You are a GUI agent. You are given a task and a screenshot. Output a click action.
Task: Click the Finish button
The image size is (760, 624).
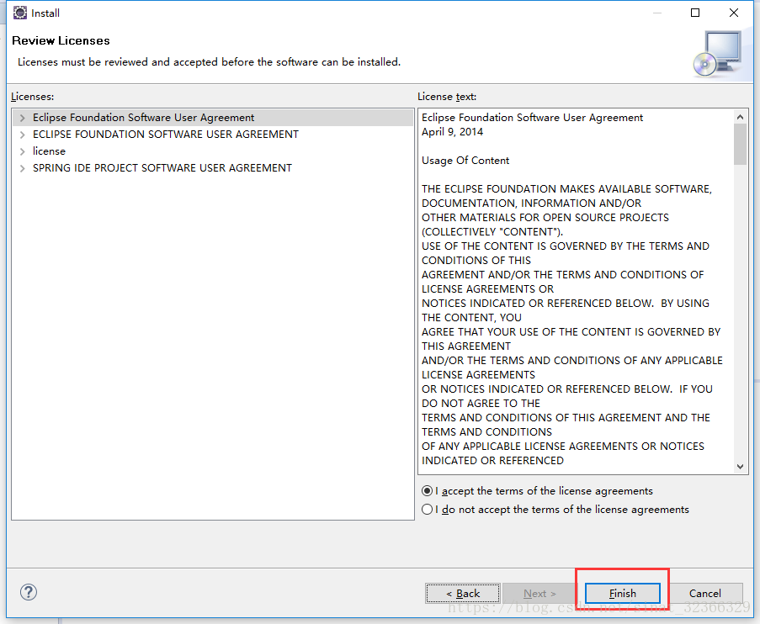coord(622,593)
